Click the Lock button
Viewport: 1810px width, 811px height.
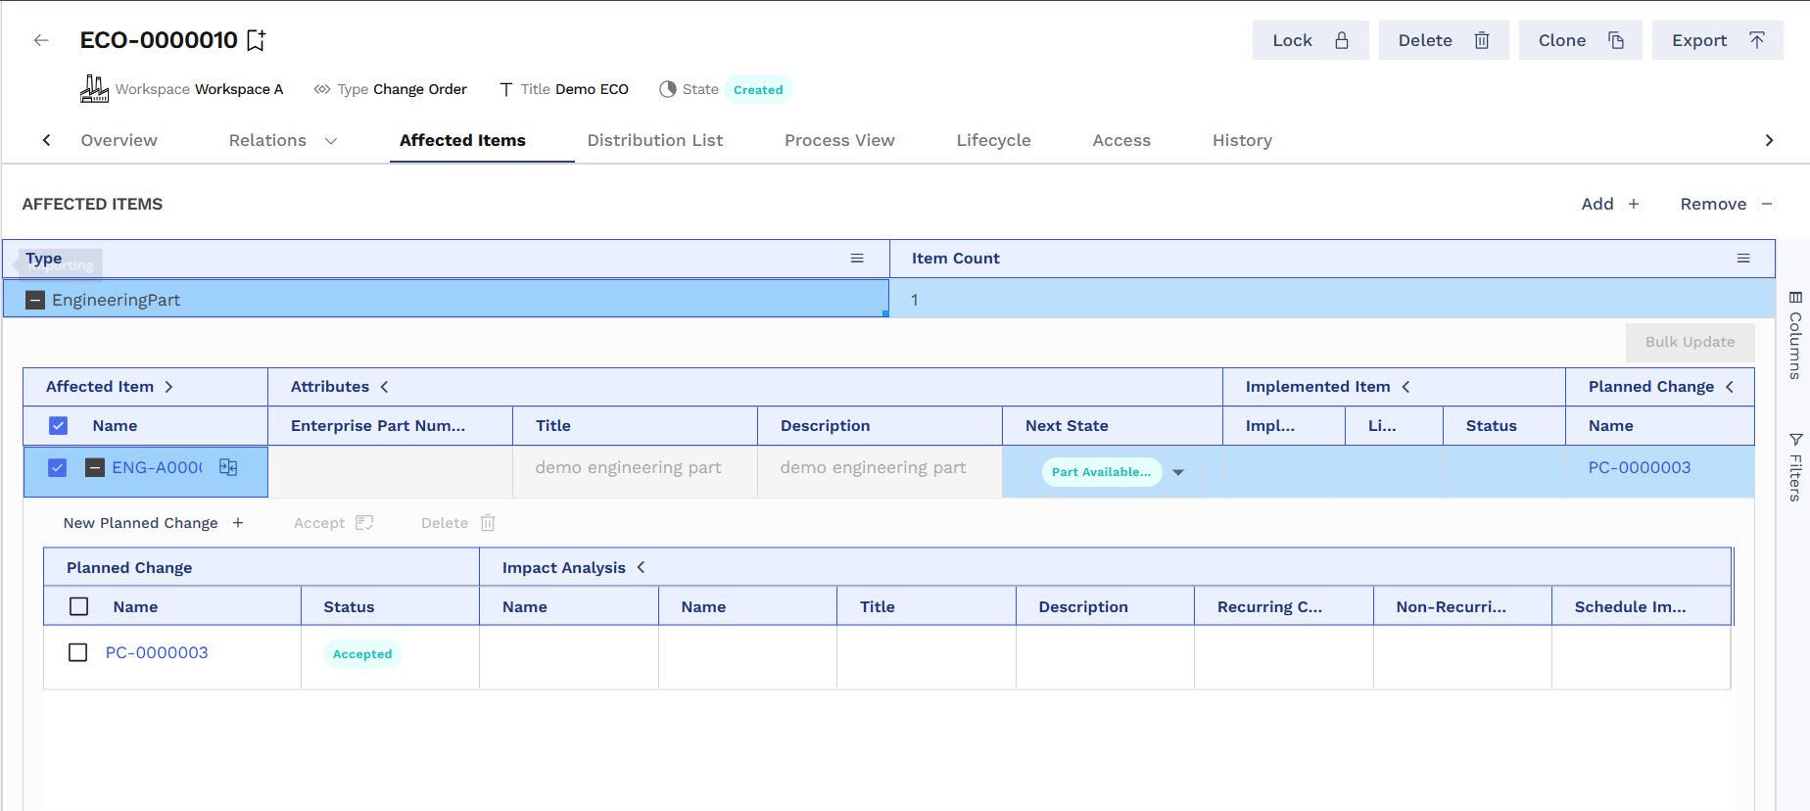pos(1310,40)
